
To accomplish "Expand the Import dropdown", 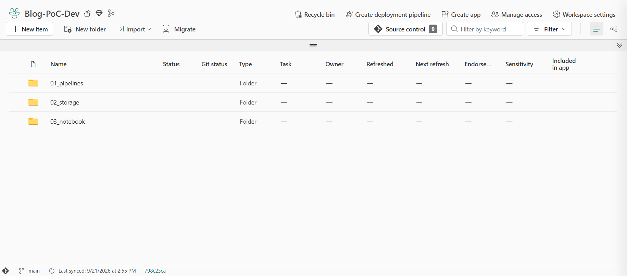I will pos(134,29).
